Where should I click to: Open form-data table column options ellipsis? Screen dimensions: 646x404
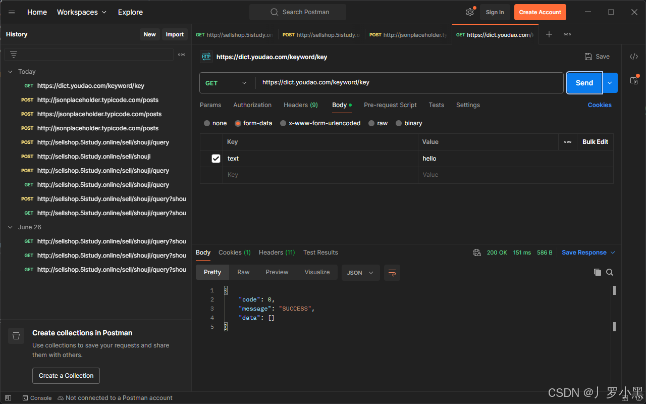tap(568, 142)
